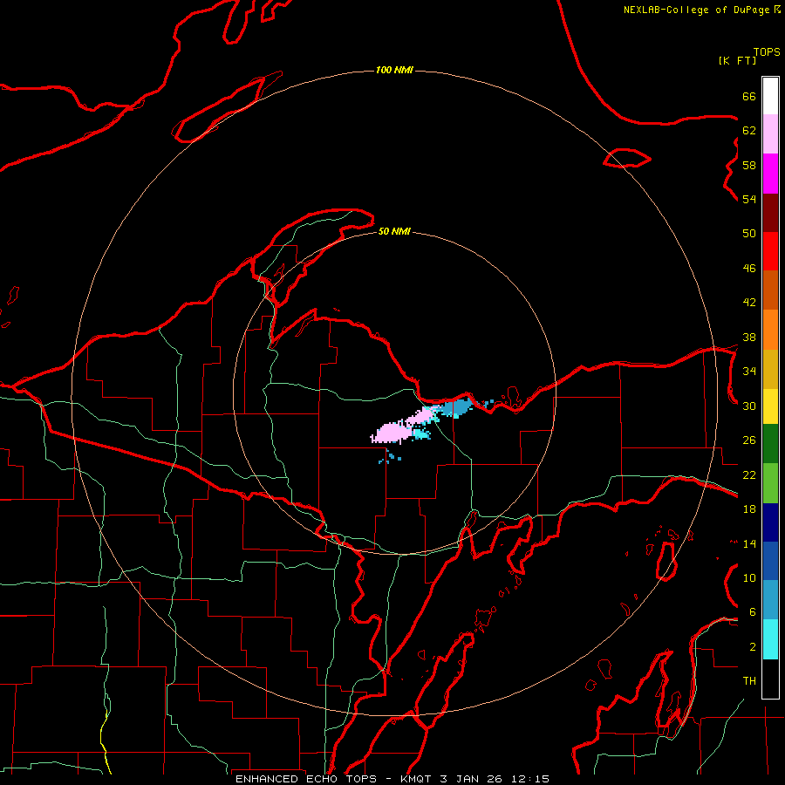Click the legend value 66
Image resolution: width=785 pixels, height=785 pixels.
pos(749,96)
